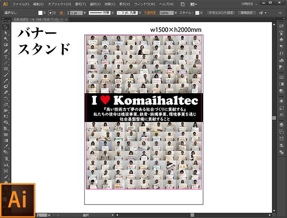Open 選択(S) menu
This screenshot has height=218, width=287.
95,4
